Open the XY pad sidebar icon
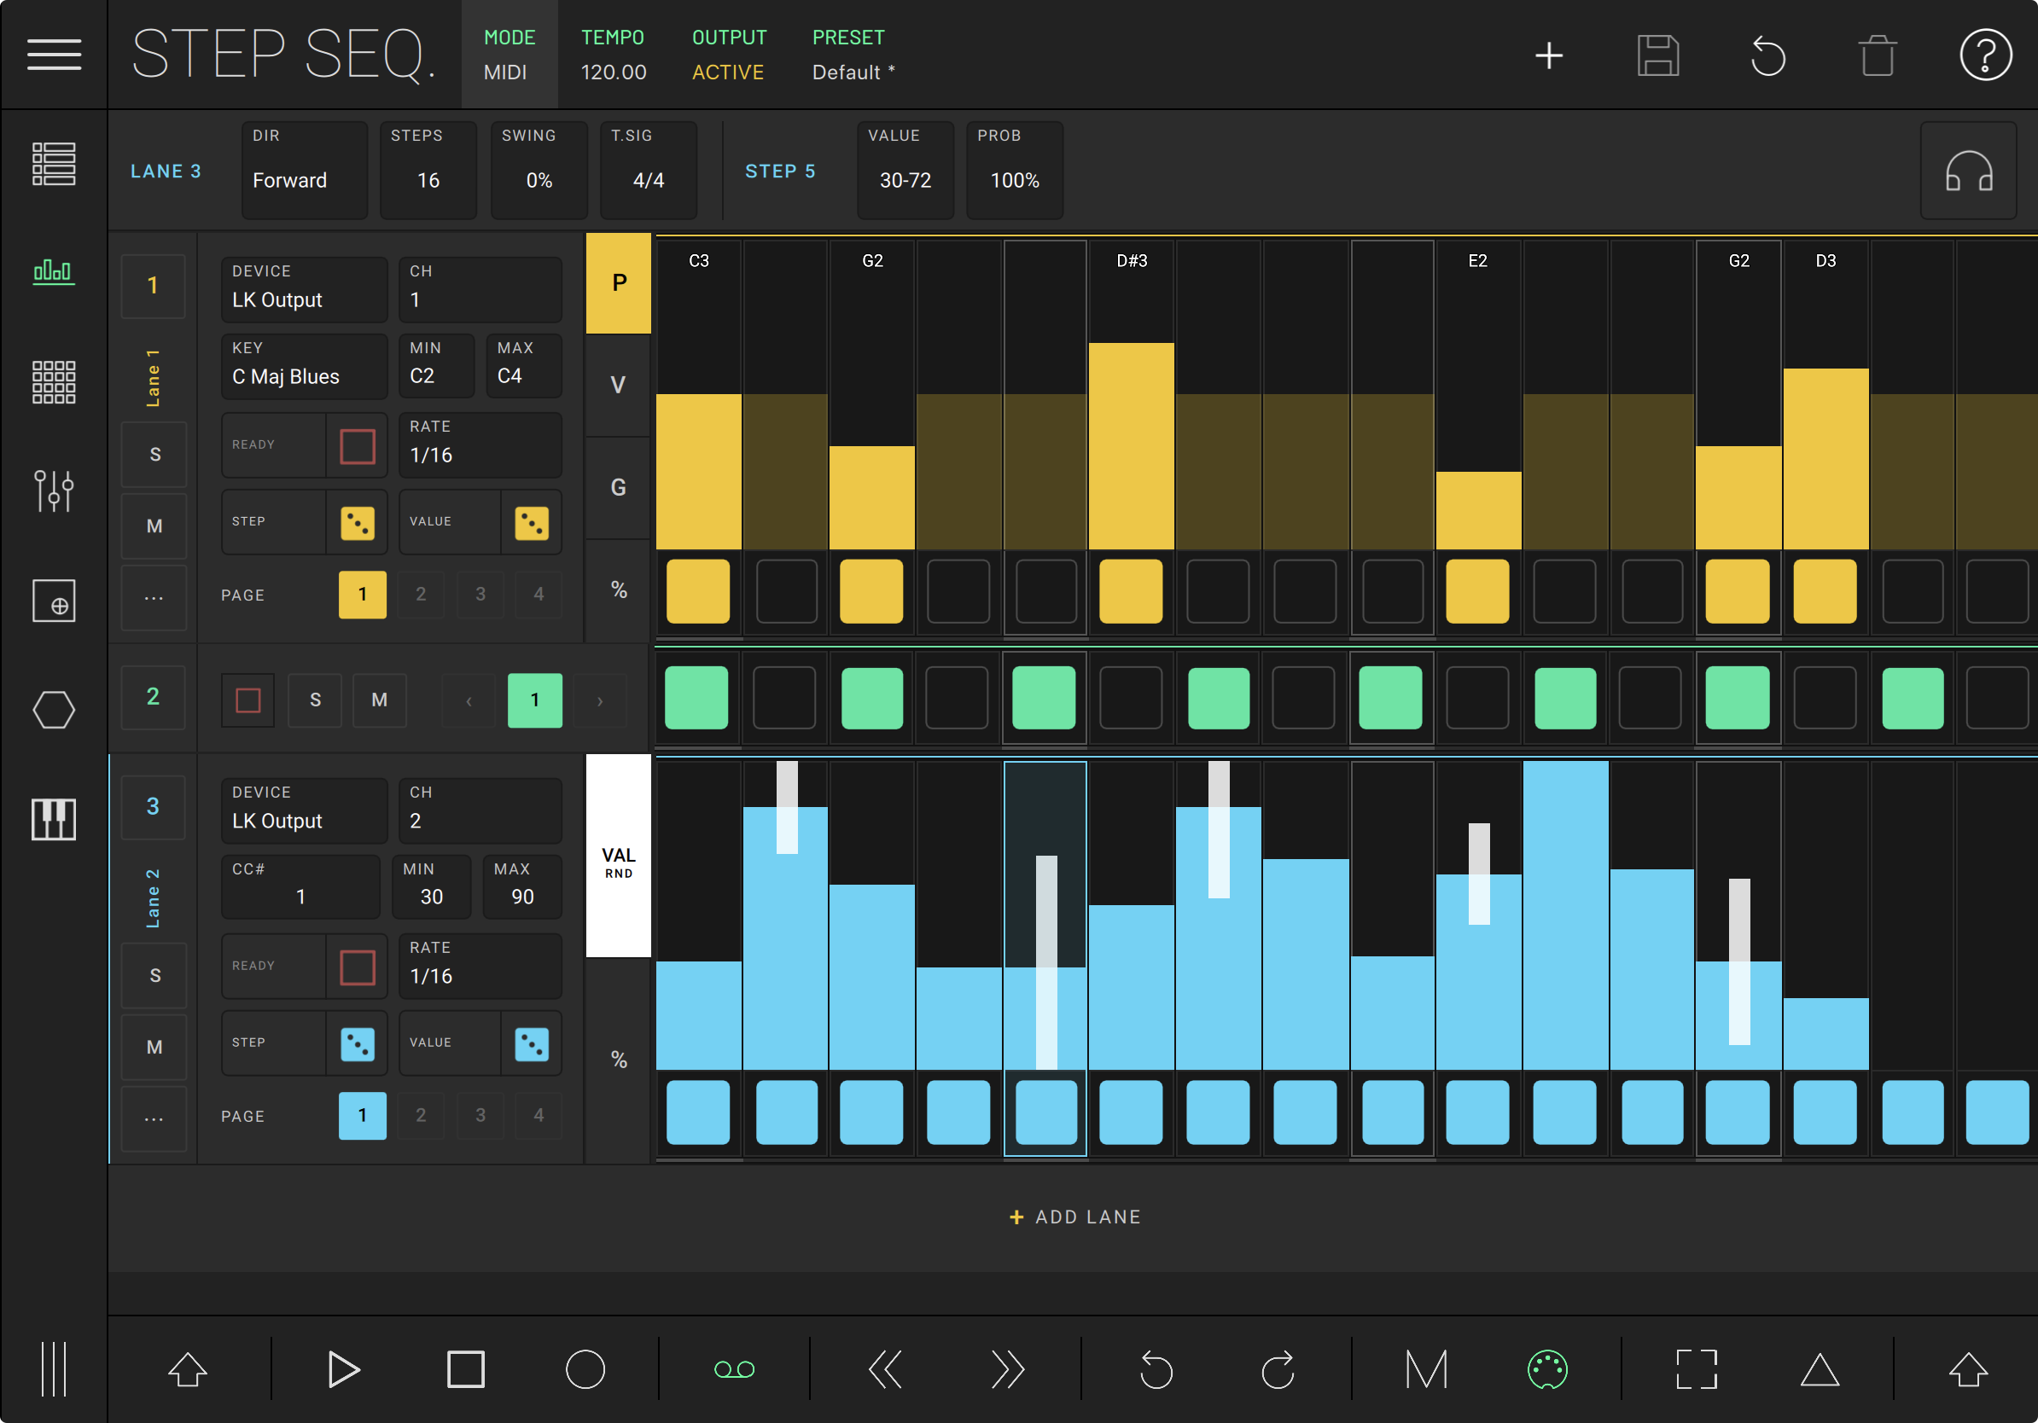This screenshot has width=2038, height=1423. (53, 601)
